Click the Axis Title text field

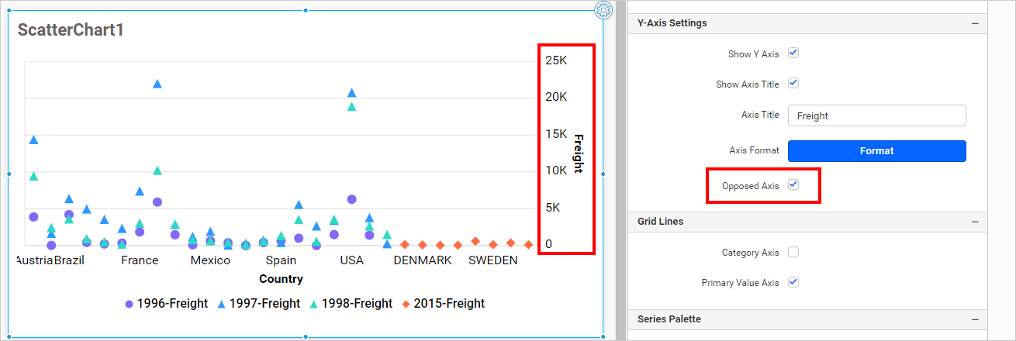876,115
